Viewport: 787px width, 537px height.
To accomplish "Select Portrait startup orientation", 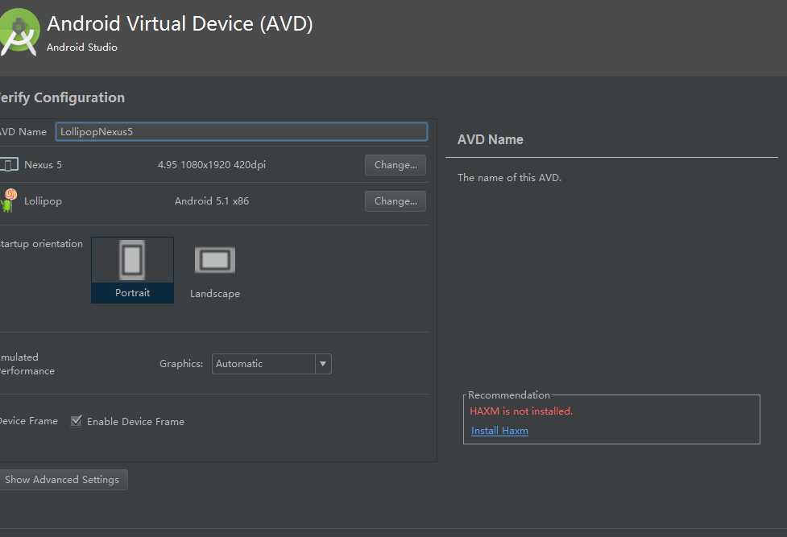I will coord(132,270).
